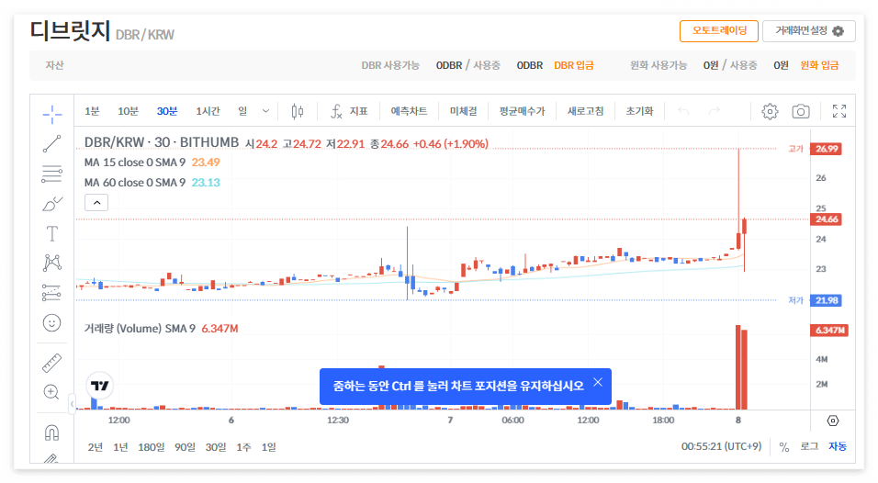Set date range to 180일
The width and height of the screenshot is (878, 483).
152,447
